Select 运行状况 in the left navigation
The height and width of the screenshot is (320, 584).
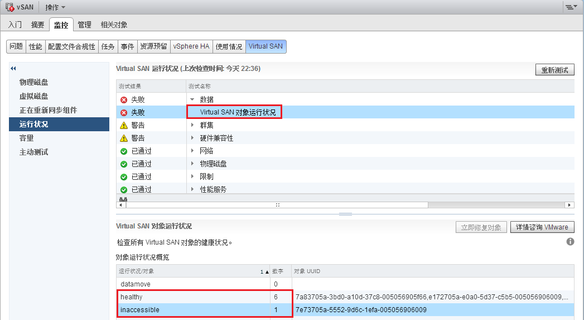pos(59,124)
